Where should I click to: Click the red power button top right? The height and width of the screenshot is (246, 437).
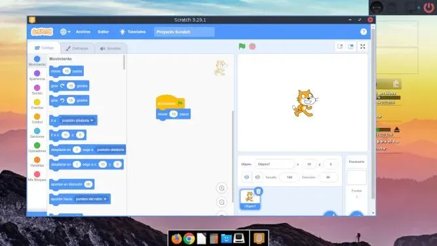[x=429, y=7]
